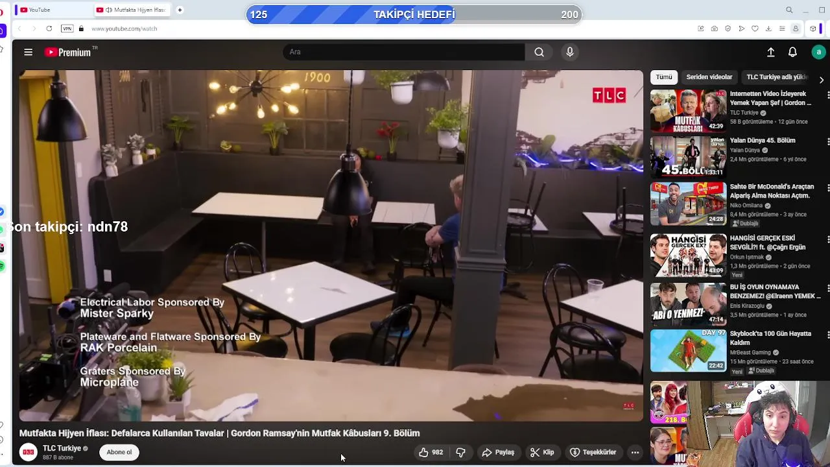Viewport: 830px width, 467px height.
Task: Open HANGİSİ GERÇEK ESKİ SEVGİLİ thumbnail
Action: point(688,255)
